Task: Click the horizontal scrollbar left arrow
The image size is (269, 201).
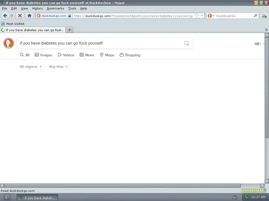Action: [2, 186]
